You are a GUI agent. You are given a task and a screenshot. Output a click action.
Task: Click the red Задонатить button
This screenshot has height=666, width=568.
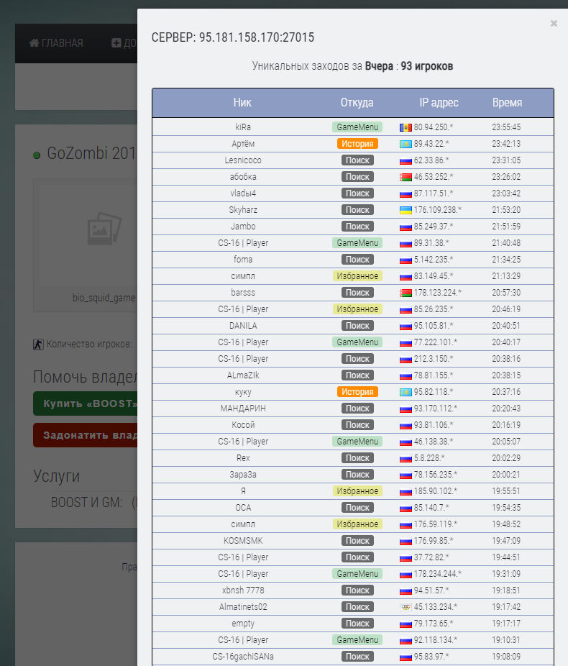click(x=86, y=435)
